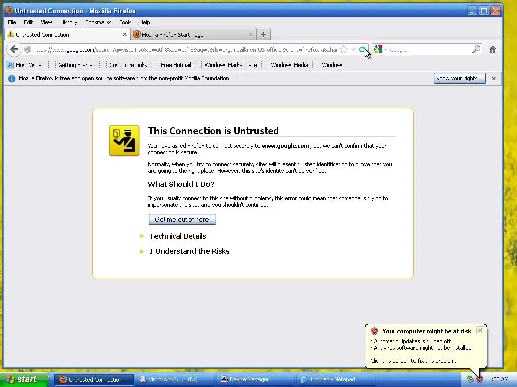Open the Bookmarks menu
Screen dimensions: 517x387
98,22
